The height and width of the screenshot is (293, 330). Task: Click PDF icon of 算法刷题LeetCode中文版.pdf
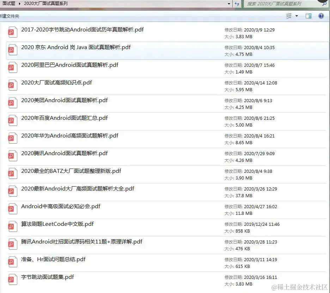(x=12, y=227)
